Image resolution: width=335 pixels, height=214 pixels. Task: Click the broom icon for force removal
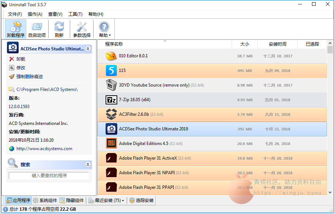pyautogui.click(x=12, y=76)
